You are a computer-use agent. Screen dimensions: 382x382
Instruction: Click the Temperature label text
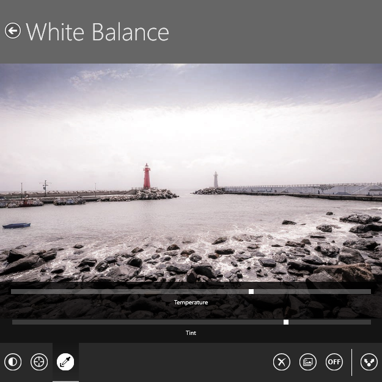[x=191, y=303]
